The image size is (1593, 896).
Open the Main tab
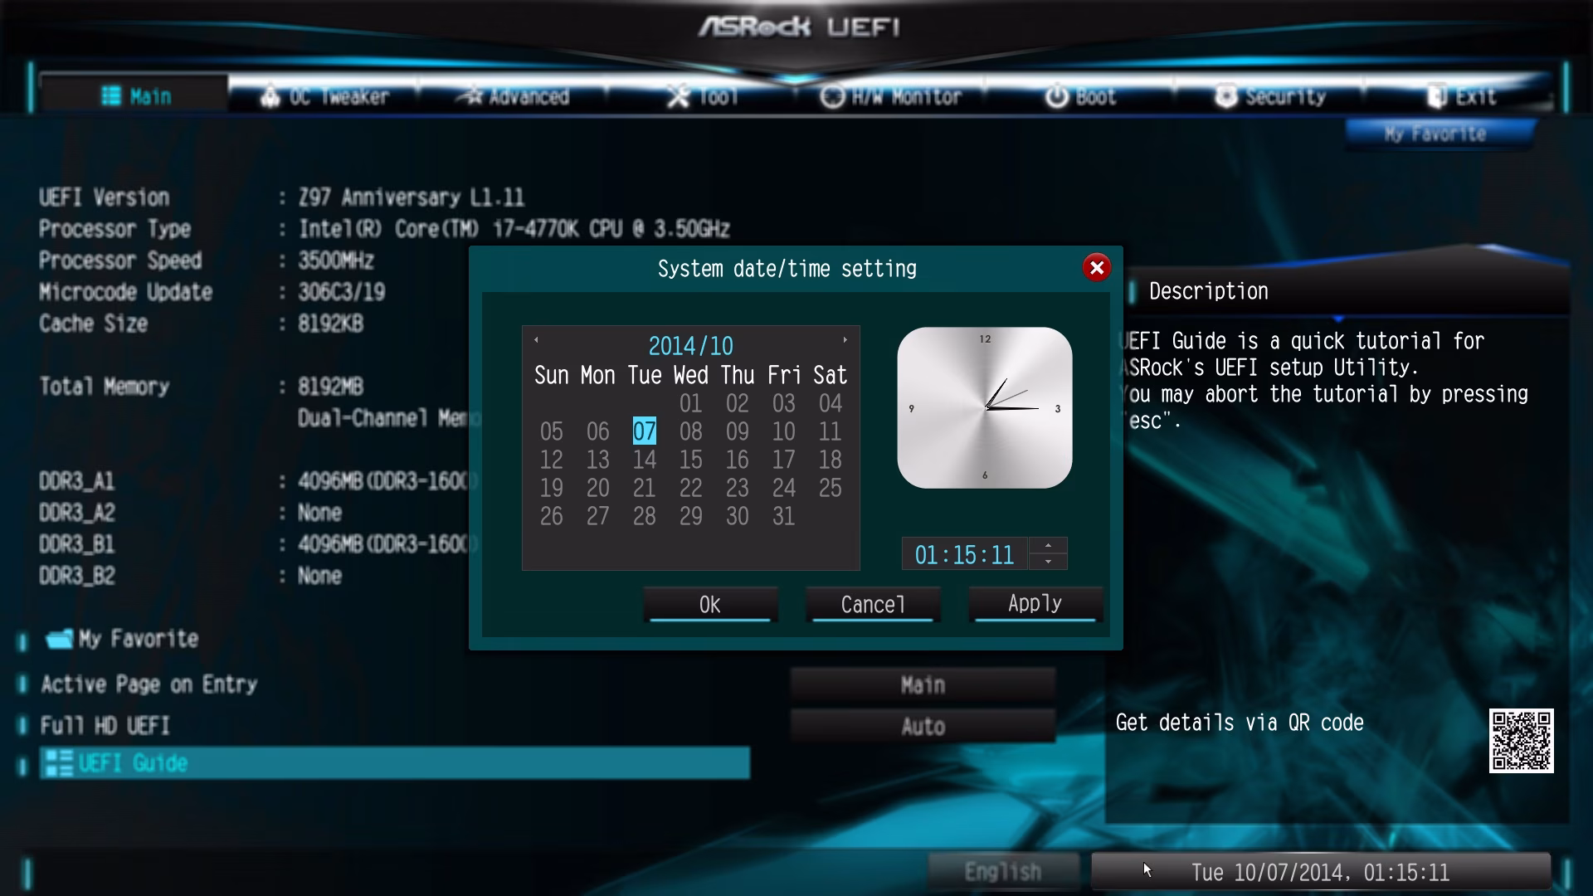coord(135,96)
